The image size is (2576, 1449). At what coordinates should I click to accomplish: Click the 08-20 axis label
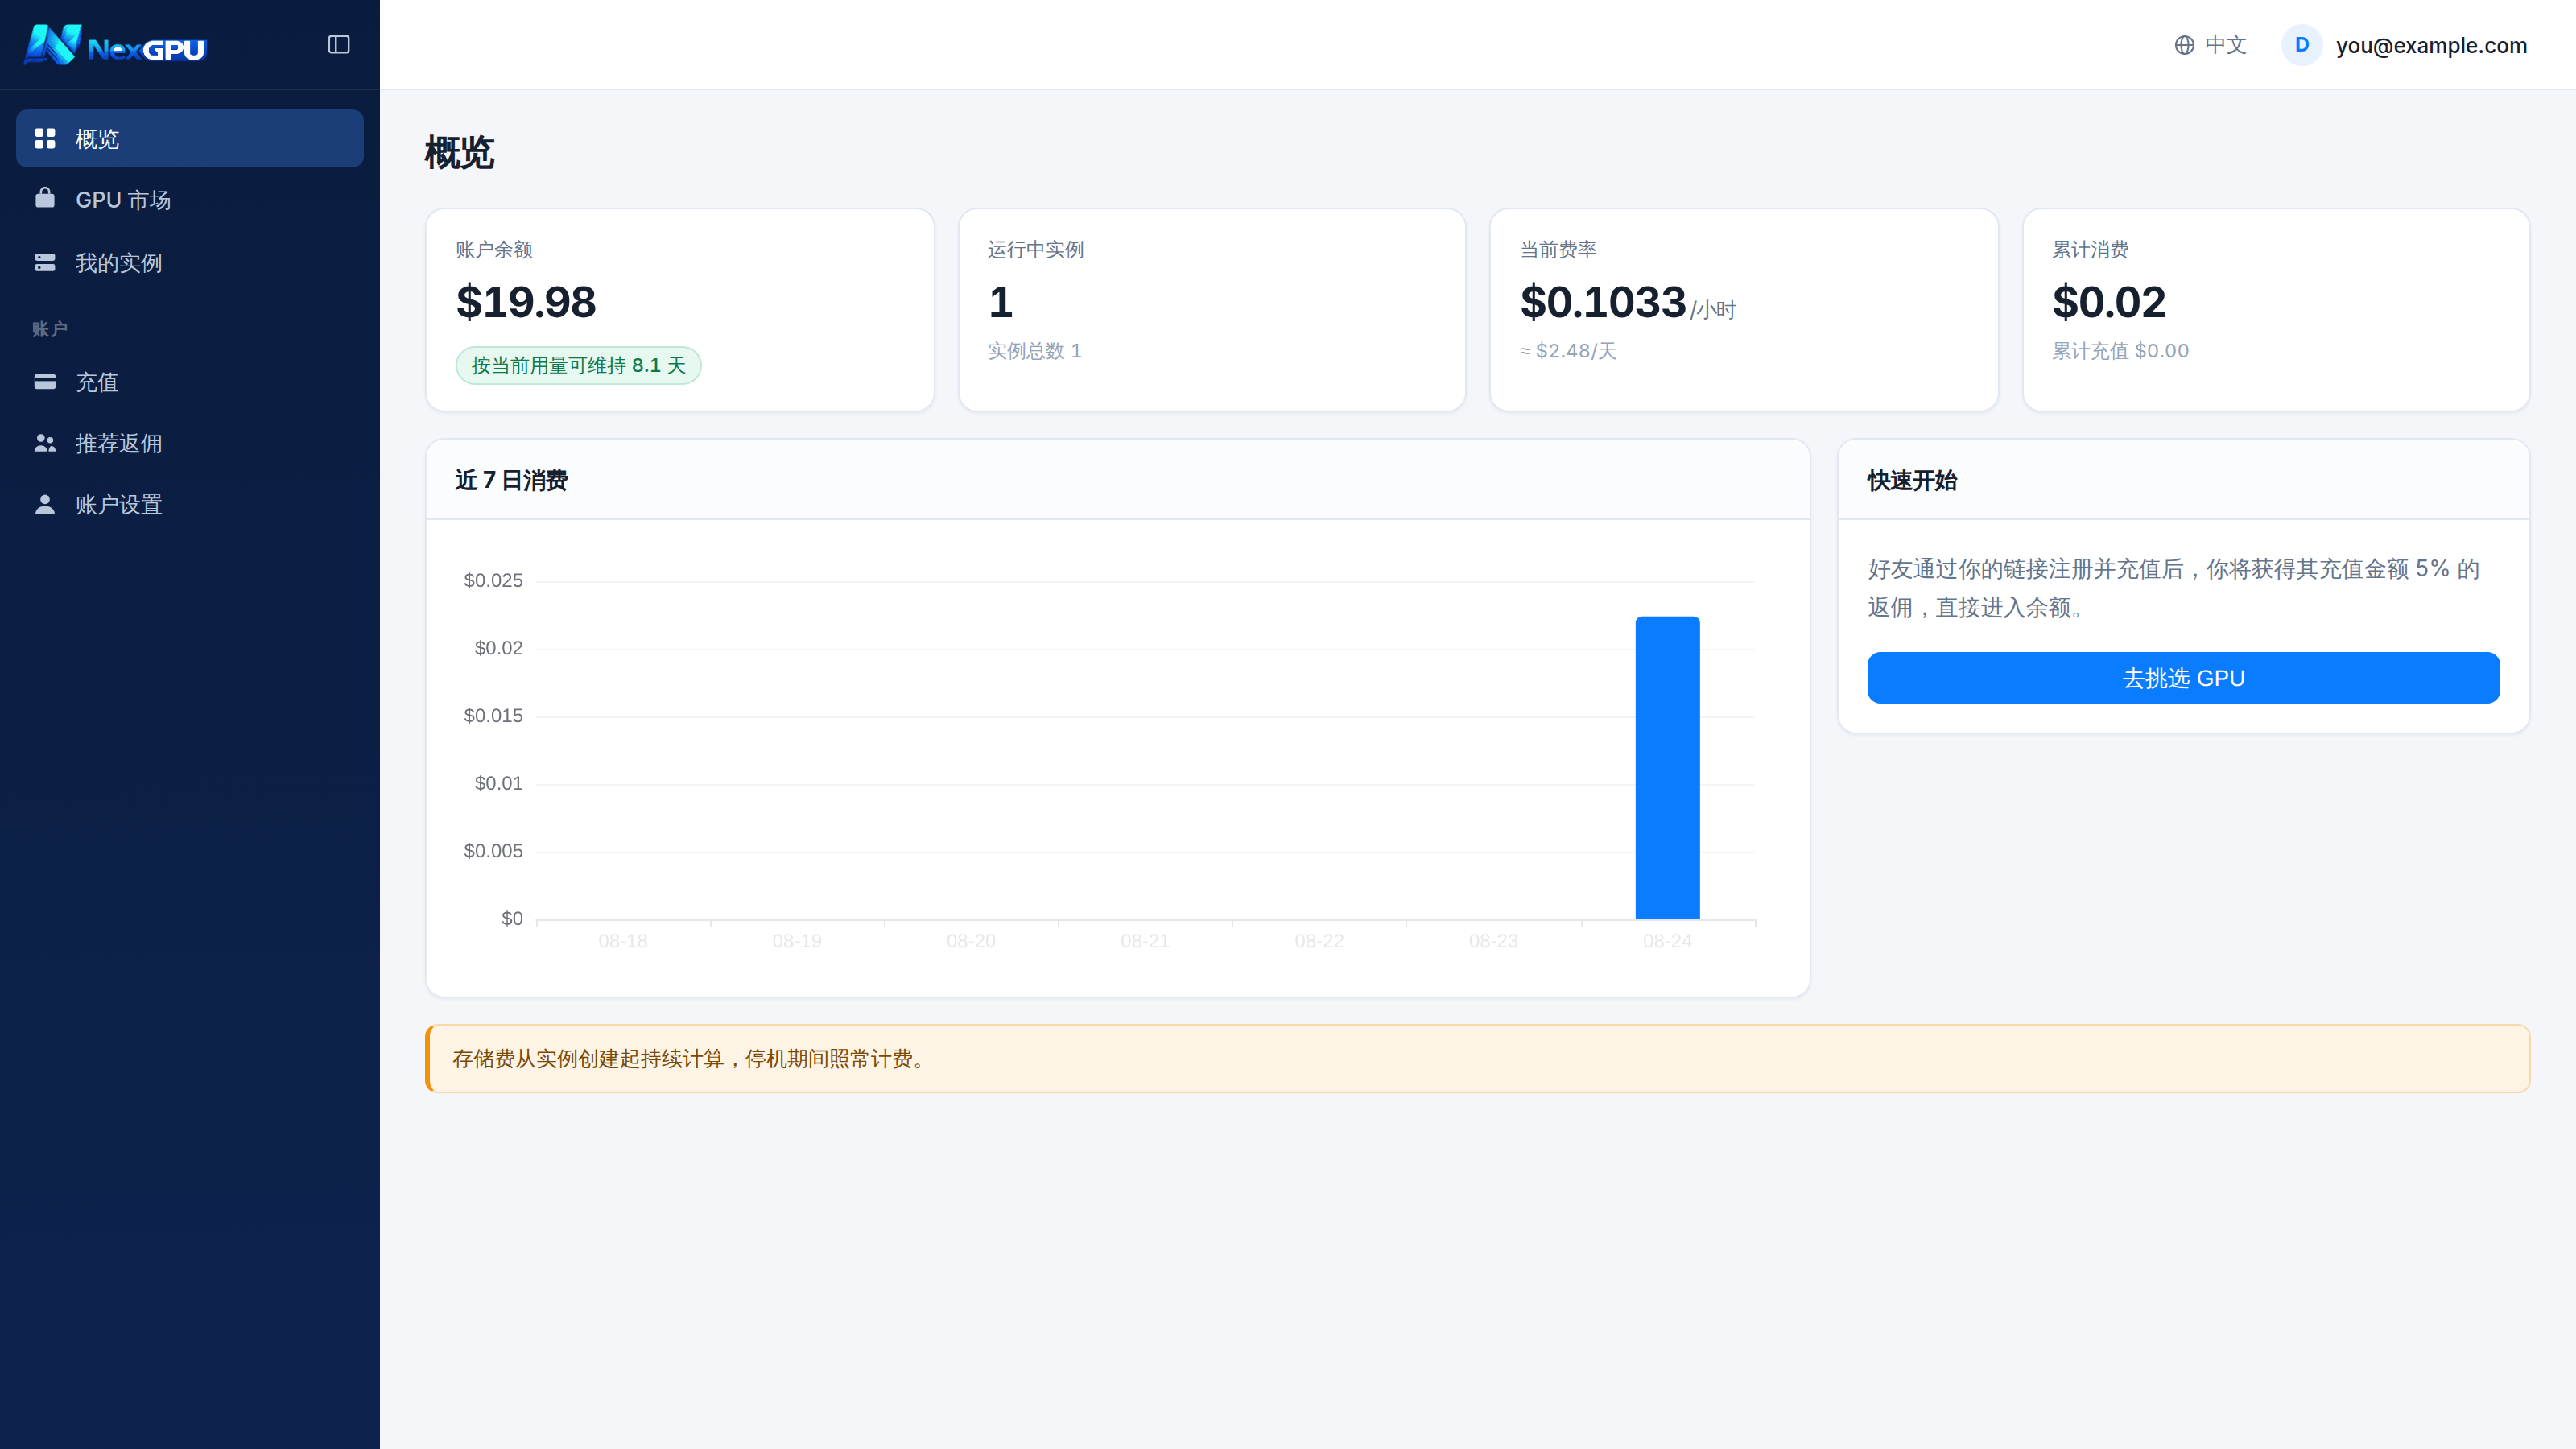click(x=971, y=941)
